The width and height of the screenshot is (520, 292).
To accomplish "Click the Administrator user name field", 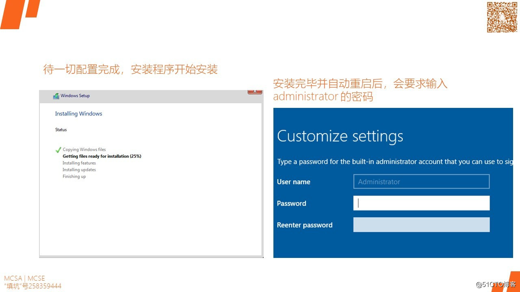I will [x=421, y=182].
